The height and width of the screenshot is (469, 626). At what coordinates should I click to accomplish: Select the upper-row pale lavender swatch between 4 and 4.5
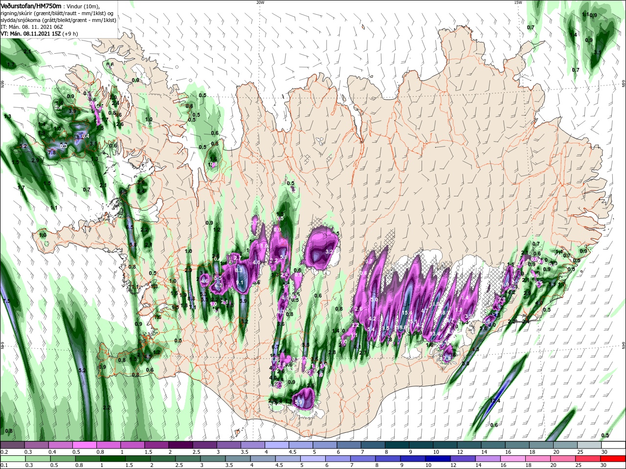coord(277,445)
